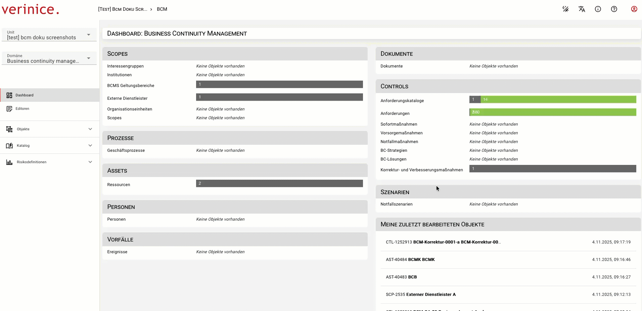Toggle the dark/light theme icon

click(x=566, y=9)
